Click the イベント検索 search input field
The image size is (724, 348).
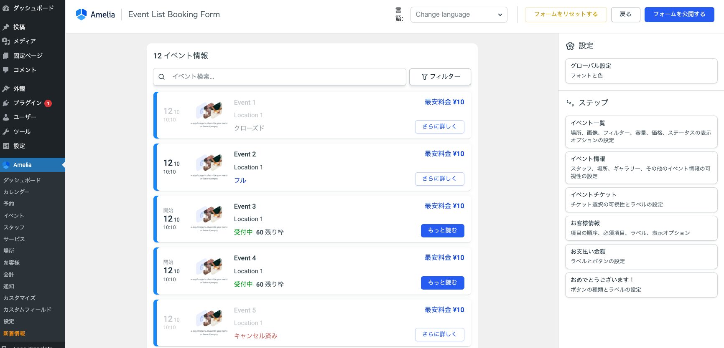tap(284, 77)
